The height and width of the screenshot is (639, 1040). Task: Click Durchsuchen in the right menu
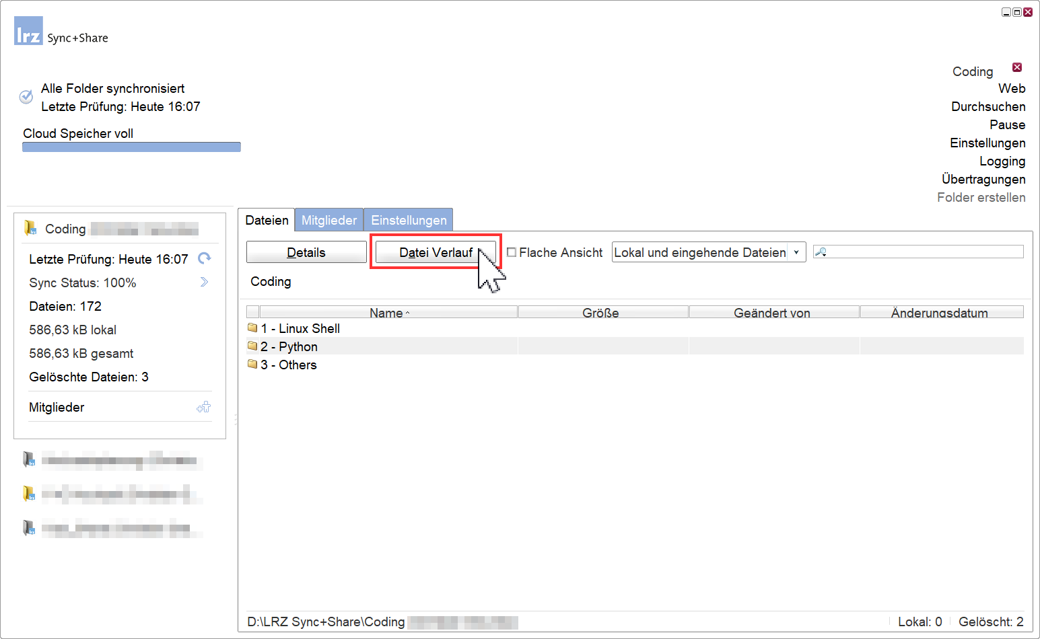tap(988, 106)
